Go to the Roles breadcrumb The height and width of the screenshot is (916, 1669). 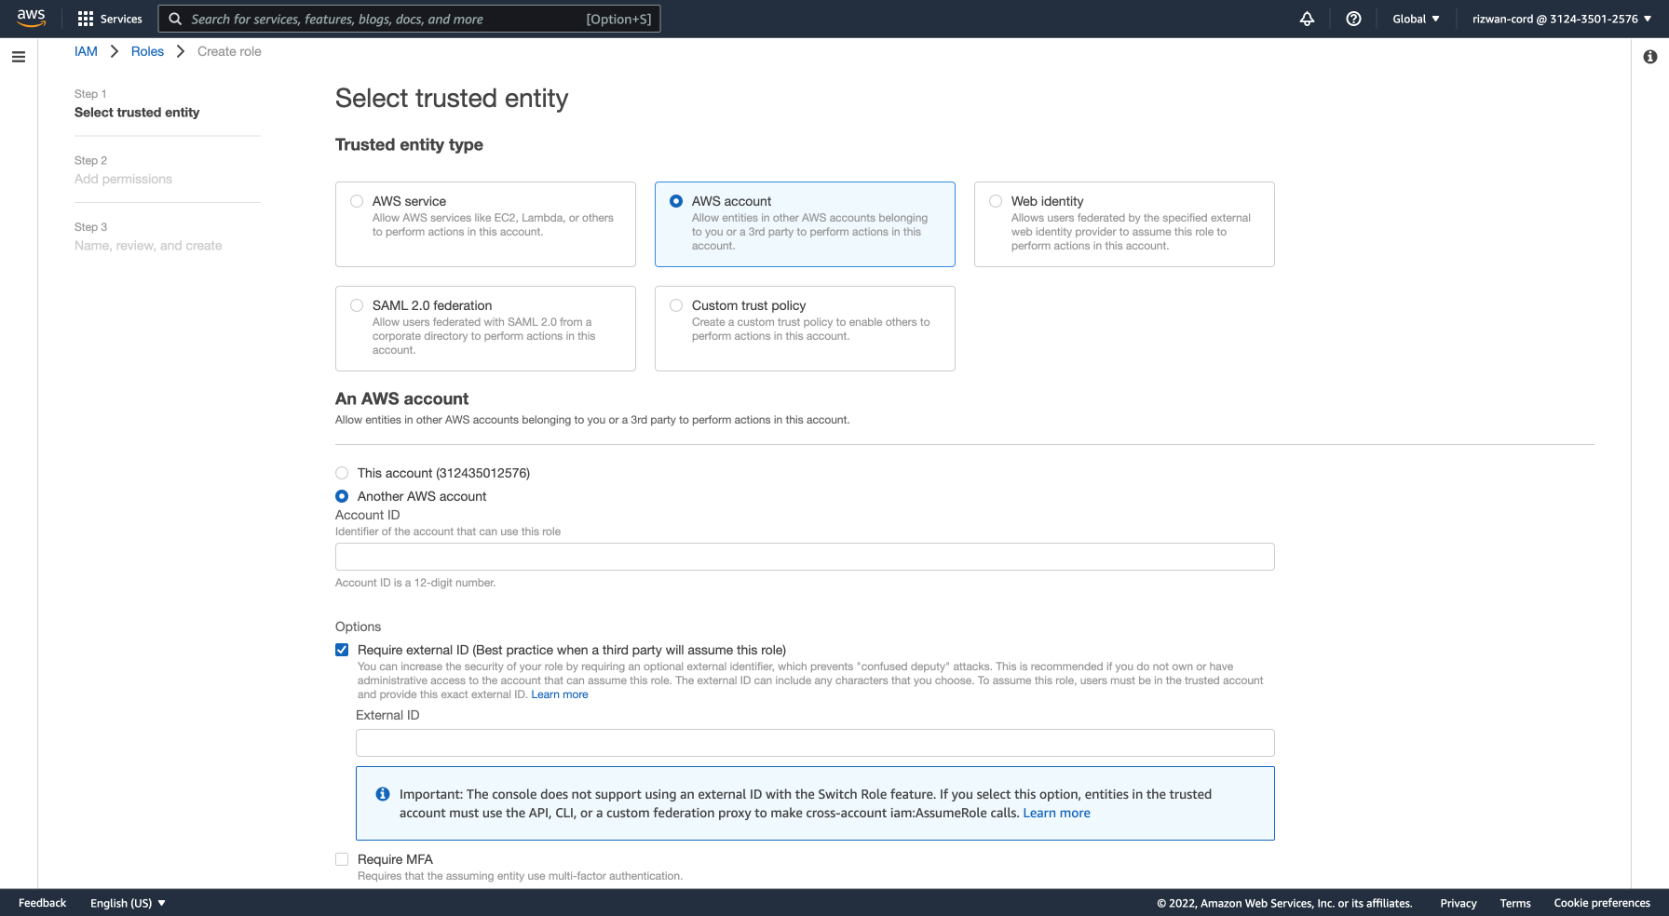147,51
